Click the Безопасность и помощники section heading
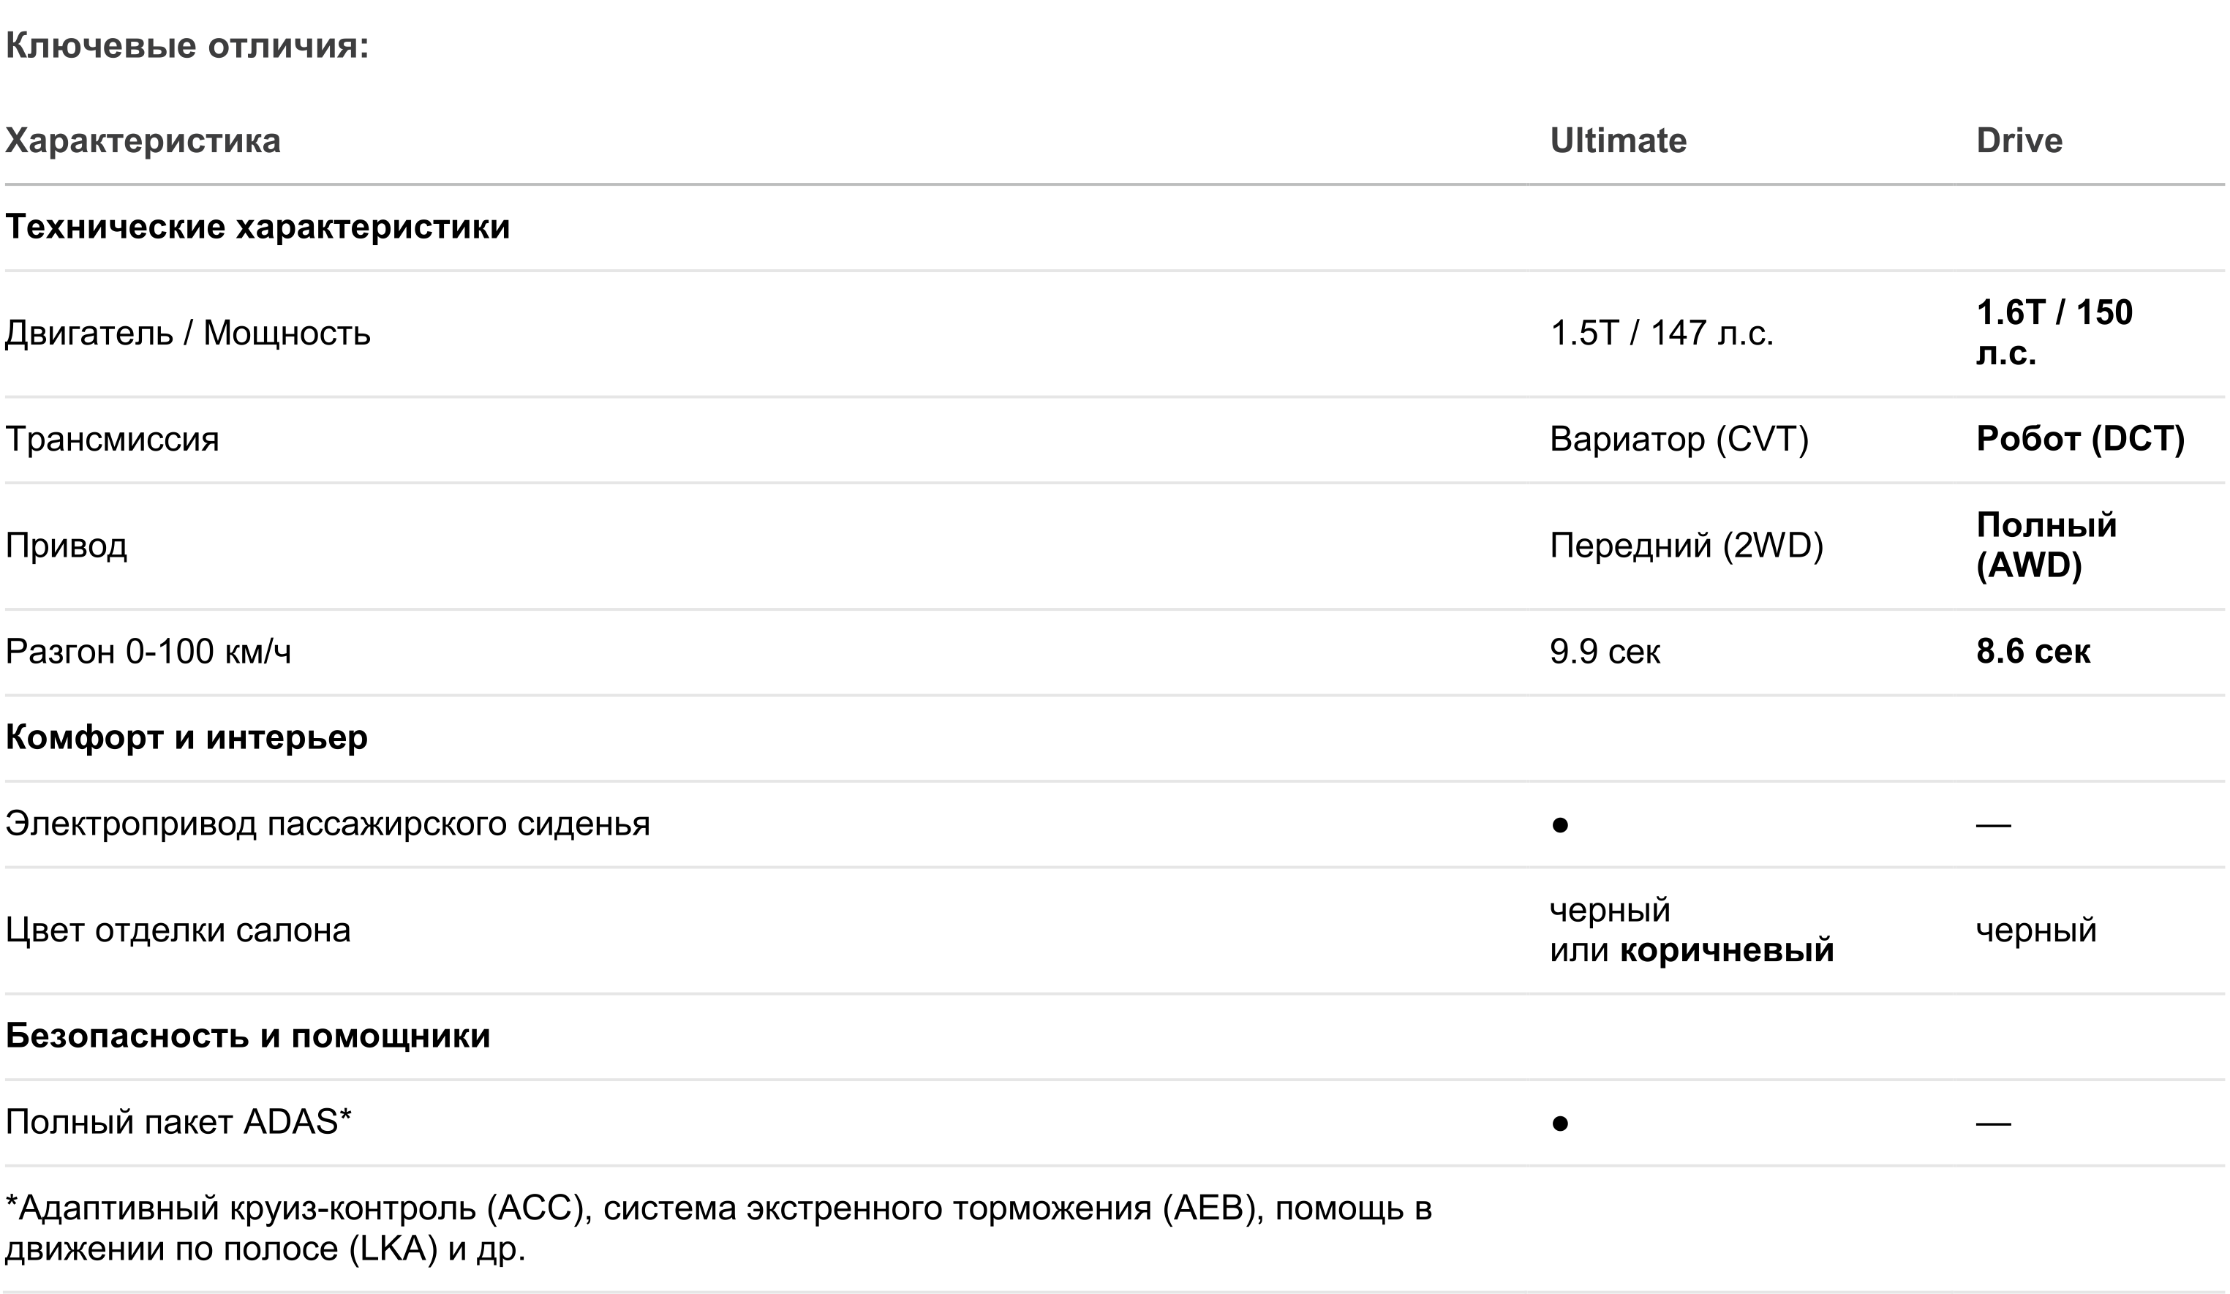 click(248, 1036)
